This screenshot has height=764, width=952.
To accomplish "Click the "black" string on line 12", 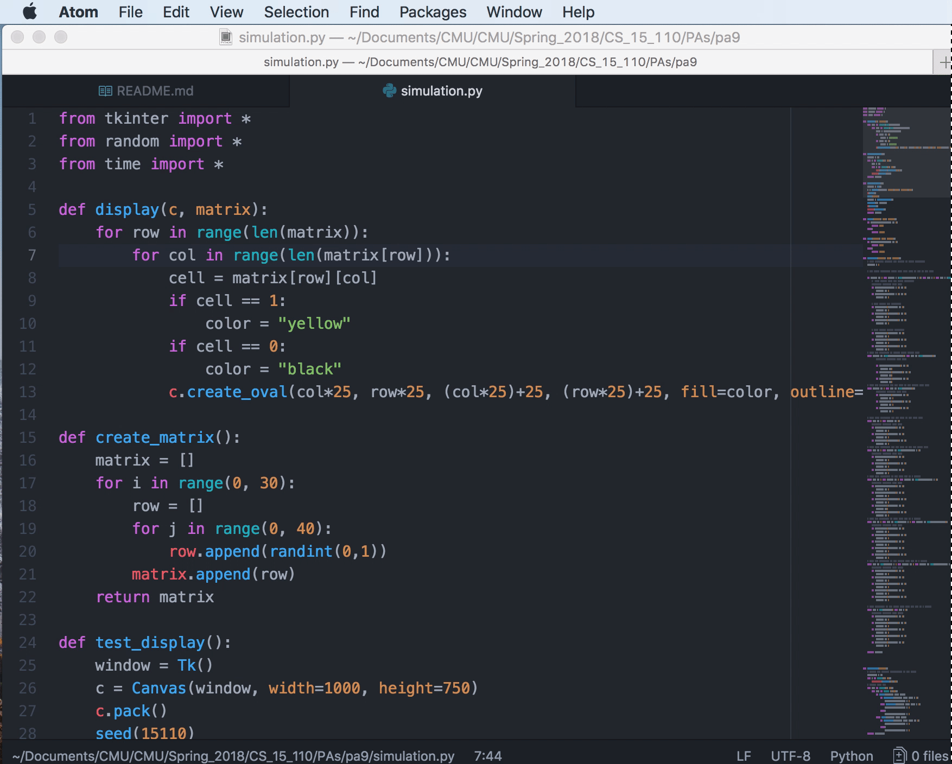I will pos(310,369).
